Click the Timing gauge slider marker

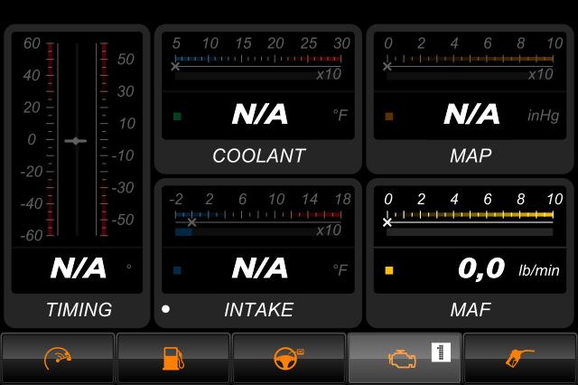pyautogui.click(x=76, y=141)
